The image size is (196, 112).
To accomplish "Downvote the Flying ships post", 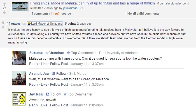I will [x=4, y=12].
